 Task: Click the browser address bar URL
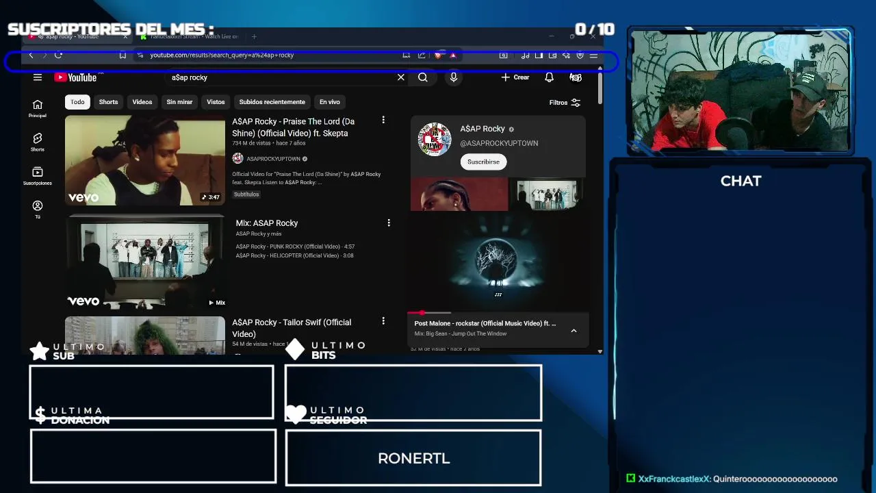click(x=222, y=55)
